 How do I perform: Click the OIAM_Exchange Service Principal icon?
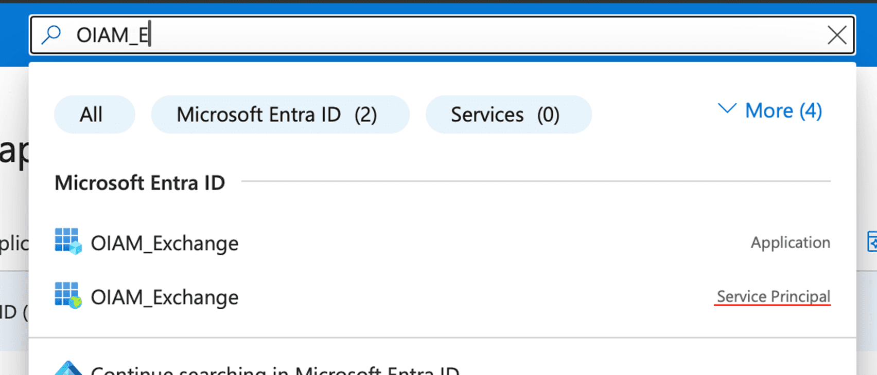[68, 295]
